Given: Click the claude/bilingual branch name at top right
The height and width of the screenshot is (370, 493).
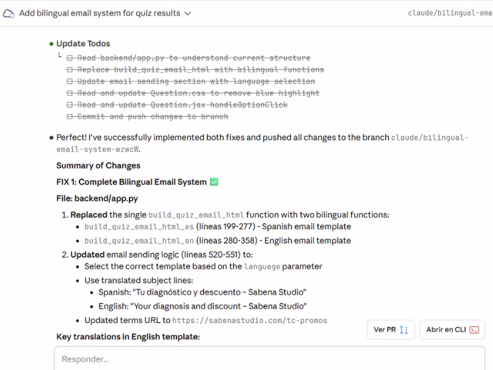Looking at the screenshot, I should pyautogui.click(x=450, y=13).
